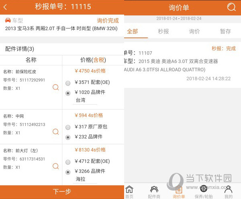241x199 pixels.
Task: Open search icon for 前保险杠皮
Action: point(56,87)
